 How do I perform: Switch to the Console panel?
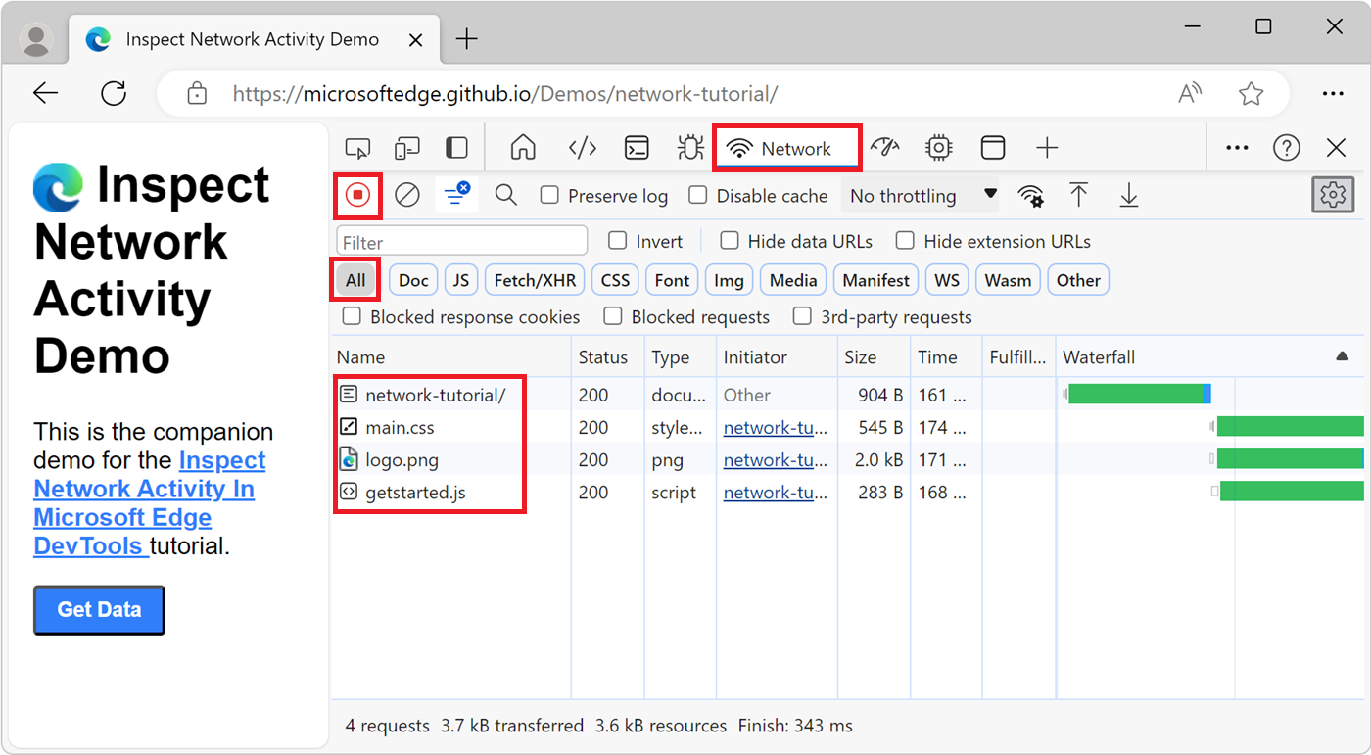pos(637,147)
